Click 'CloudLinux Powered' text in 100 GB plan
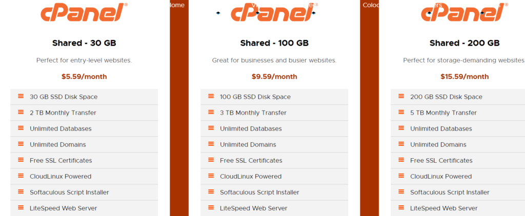The width and height of the screenshot is (525, 216). click(251, 176)
